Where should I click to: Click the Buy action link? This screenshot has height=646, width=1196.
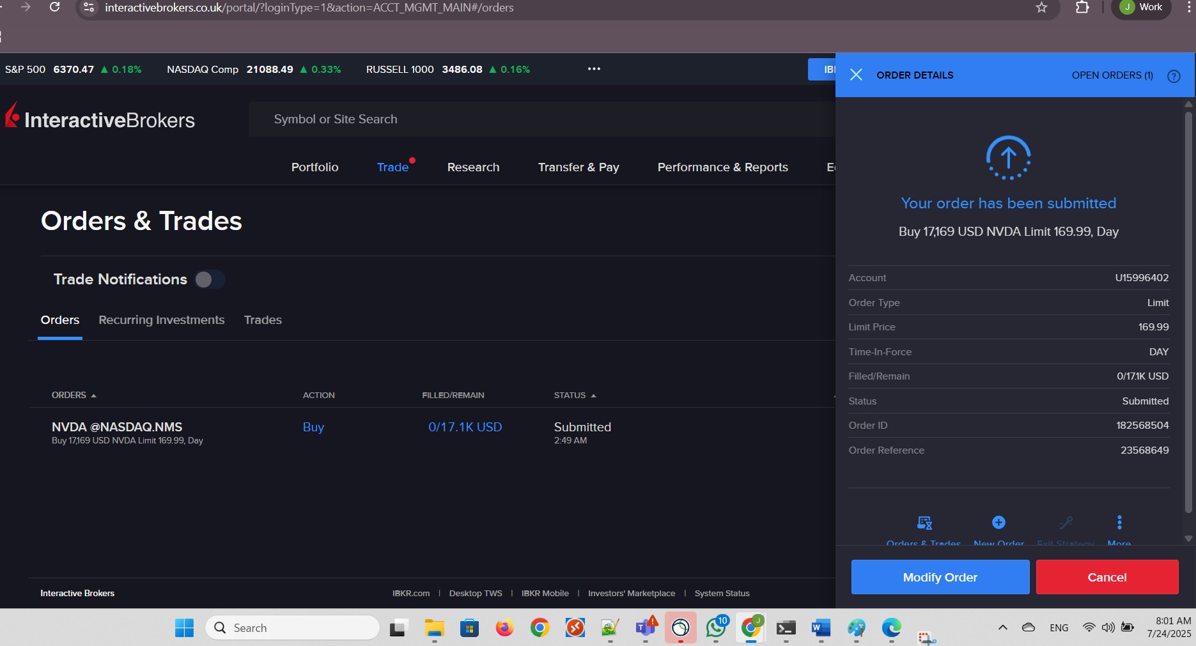click(313, 427)
